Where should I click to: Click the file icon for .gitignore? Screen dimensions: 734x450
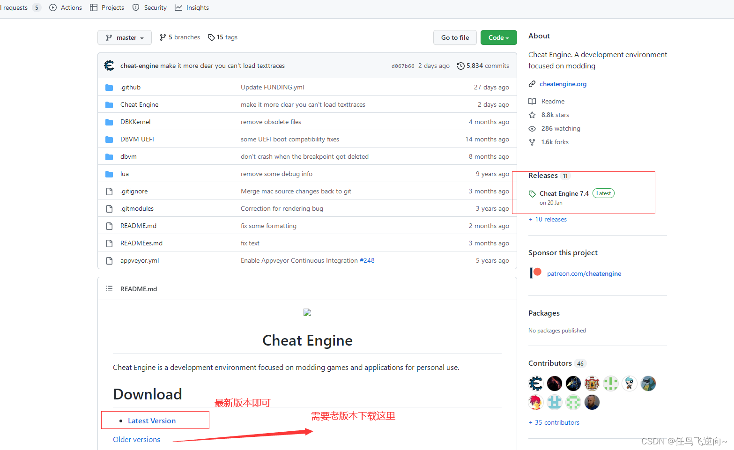point(109,192)
